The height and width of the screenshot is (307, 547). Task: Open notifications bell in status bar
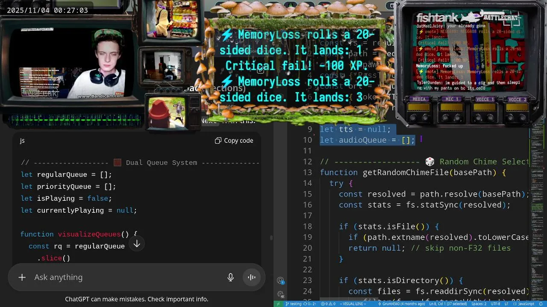pyautogui.click(x=541, y=304)
